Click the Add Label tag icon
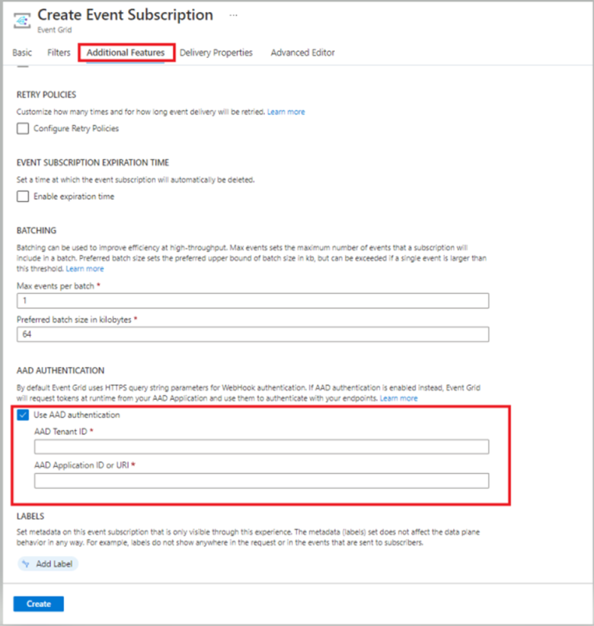 (26, 564)
